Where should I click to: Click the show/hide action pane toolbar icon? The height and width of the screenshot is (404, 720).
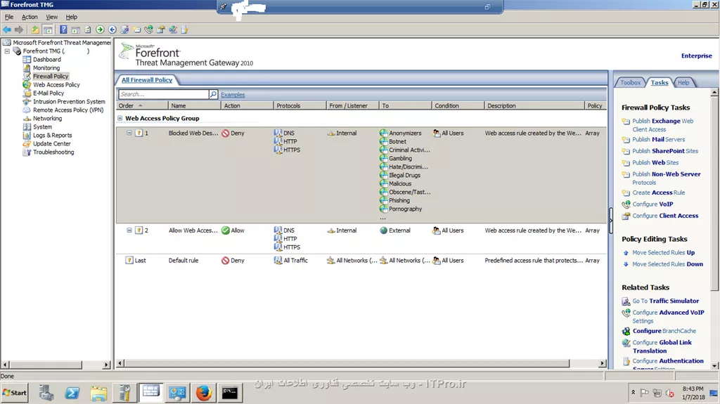[76, 30]
